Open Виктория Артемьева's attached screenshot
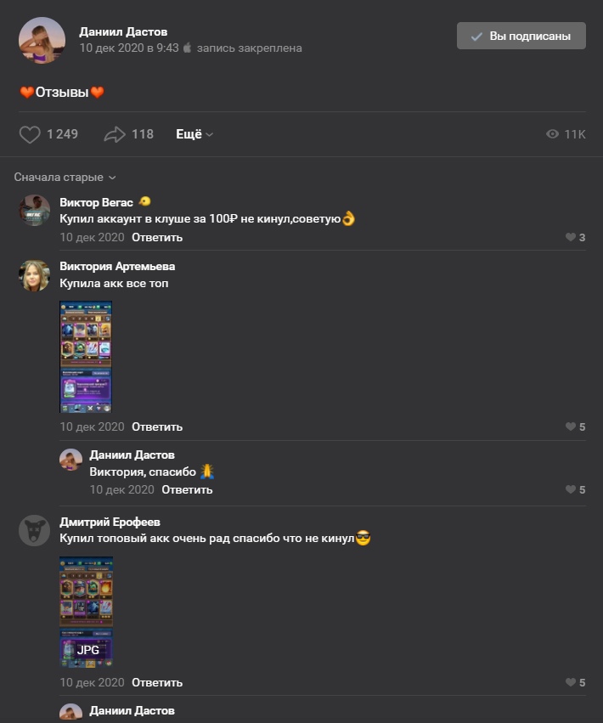The height and width of the screenshot is (723, 603). pyautogui.click(x=86, y=357)
